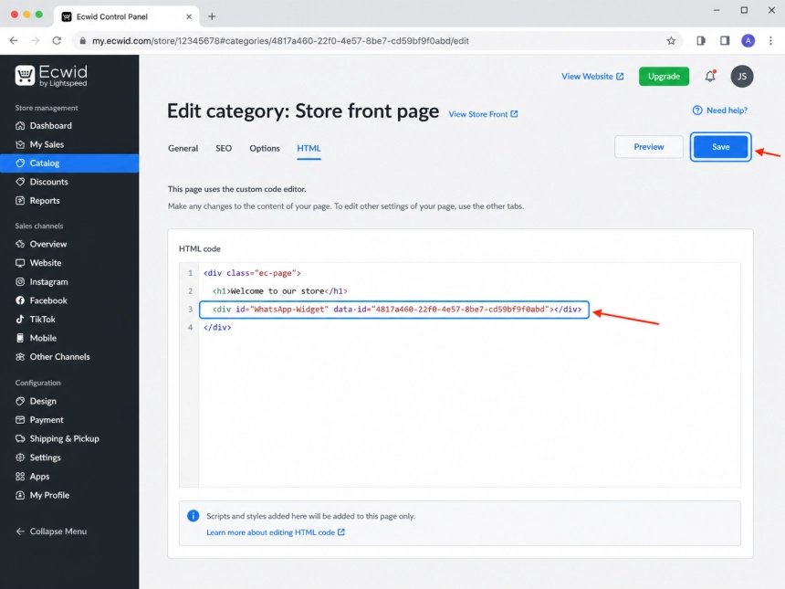The image size is (785, 589).
Task: Click the blue info icon
Action: (193, 516)
